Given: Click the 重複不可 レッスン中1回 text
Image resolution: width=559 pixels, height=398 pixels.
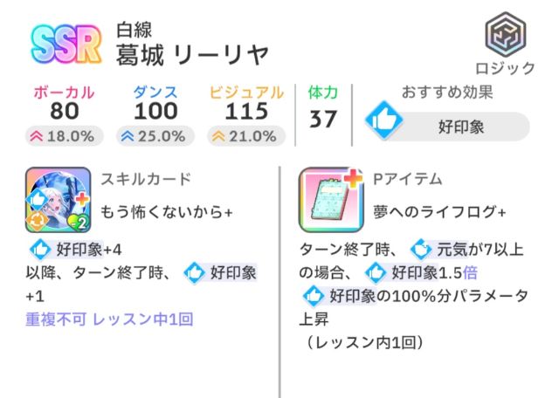Looking at the screenshot, I should coord(110,319).
